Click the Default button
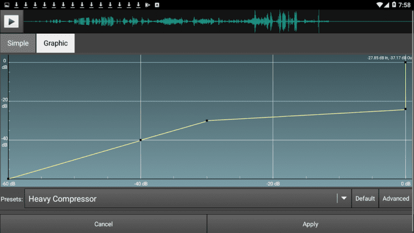The image size is (414, 233). click(x=365, y=199)
